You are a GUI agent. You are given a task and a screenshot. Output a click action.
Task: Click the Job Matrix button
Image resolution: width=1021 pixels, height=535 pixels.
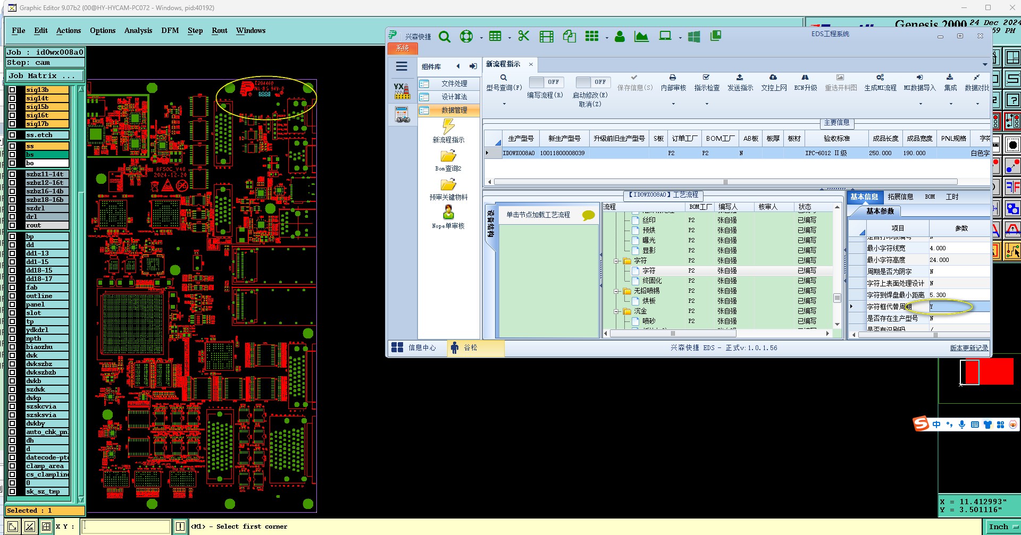45,76
